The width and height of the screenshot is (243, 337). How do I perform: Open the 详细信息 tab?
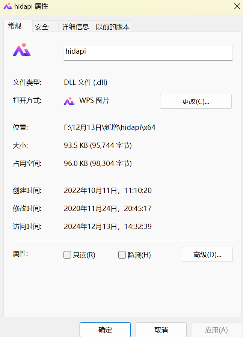[75, 27]
